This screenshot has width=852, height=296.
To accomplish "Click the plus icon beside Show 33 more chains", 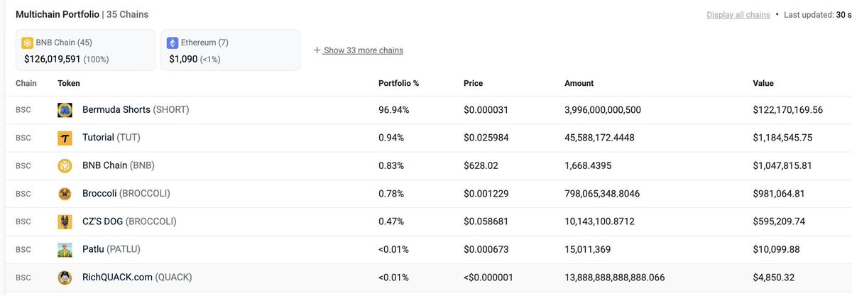I will (x=317, y=50).
